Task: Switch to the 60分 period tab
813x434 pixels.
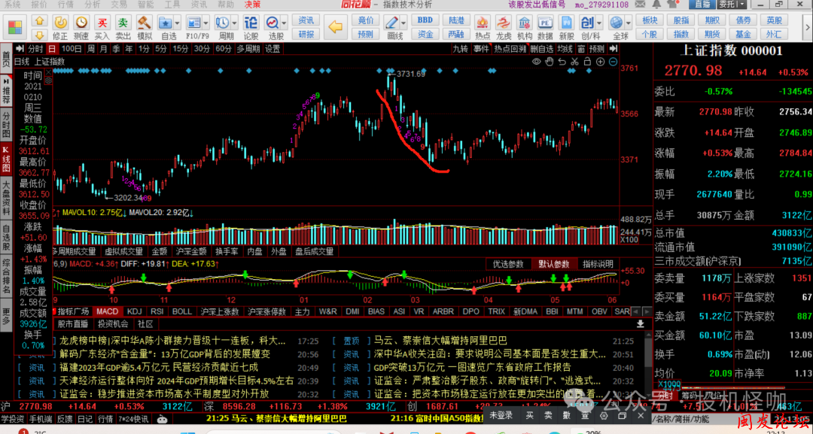Action: pos(224,49)
